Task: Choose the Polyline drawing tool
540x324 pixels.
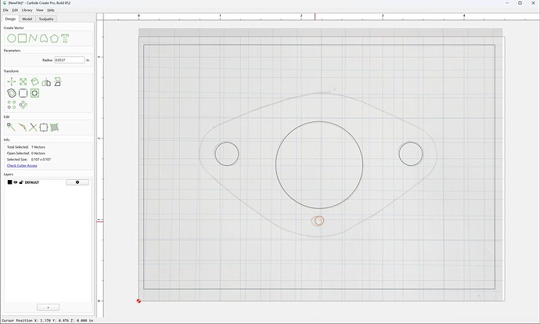Action: (x=33, y=38)
